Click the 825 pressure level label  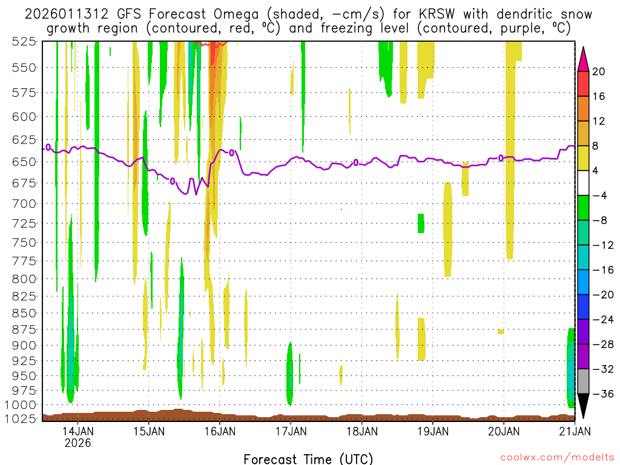click(24, 296)
